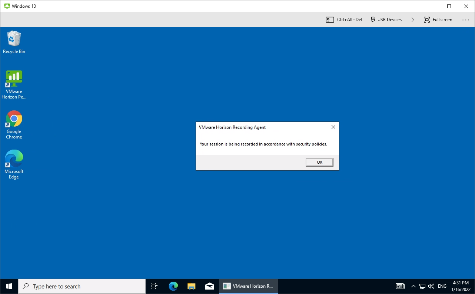475x294 pixels.
Task: Open the three-dot more options menu
Action: click(466, 20)
